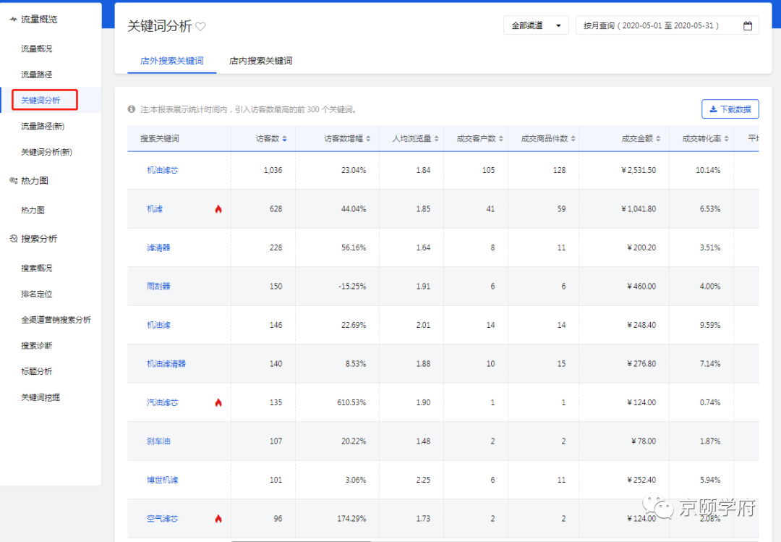
Task: Click the info icon before the report note
Action: click(x=132, y=109)
